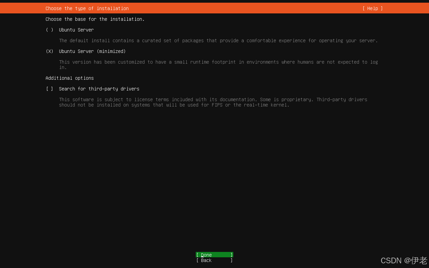Go to previous screen with Back
The image size is (429, 268).
click(214, 260)
